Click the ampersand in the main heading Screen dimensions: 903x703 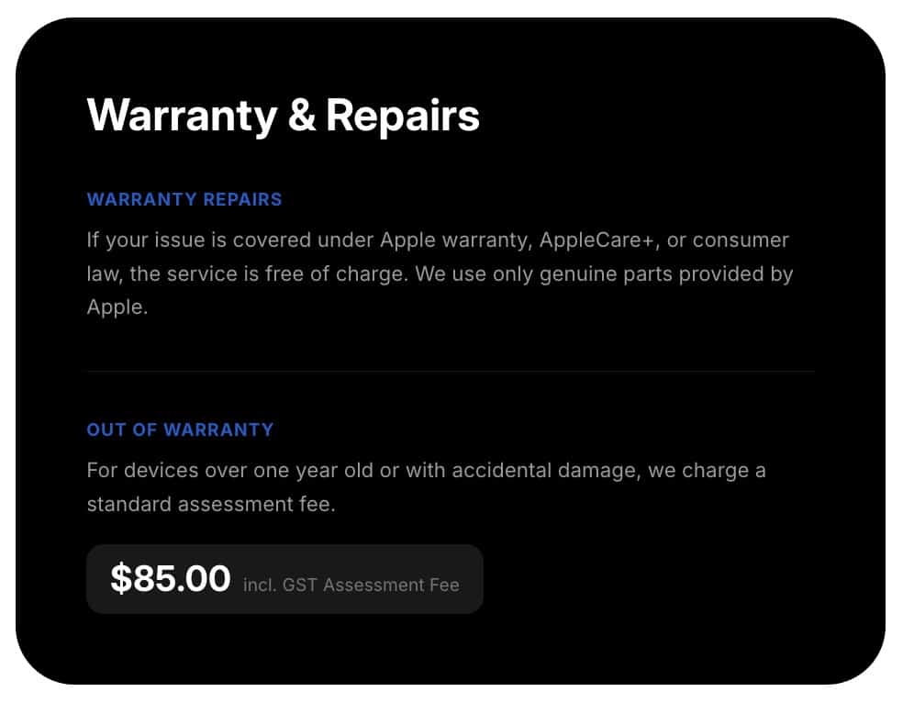point(301,117)
